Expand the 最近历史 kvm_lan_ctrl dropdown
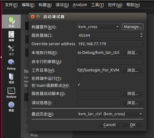This screenshot has height=138, width=154. [110, 114]
